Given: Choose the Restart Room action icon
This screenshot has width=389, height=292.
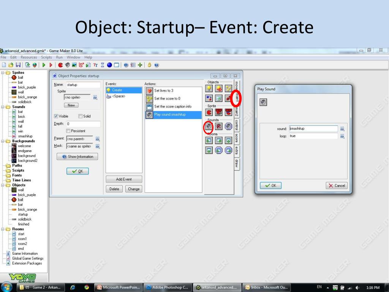Looking at the screenshot, I should pos(228,141).
